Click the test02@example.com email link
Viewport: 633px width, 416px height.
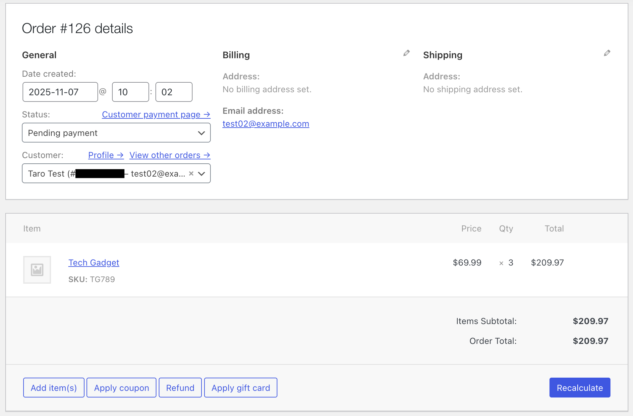coord(266,124)
